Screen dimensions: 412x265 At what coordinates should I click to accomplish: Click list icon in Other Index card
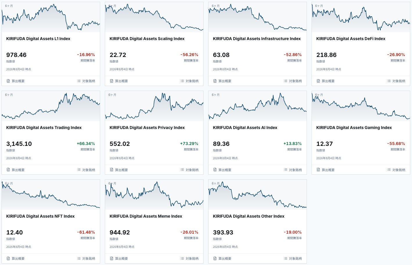click(x=285, y=258)
